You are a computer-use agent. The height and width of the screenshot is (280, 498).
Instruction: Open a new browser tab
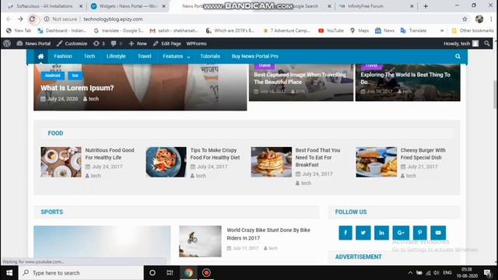426,6
